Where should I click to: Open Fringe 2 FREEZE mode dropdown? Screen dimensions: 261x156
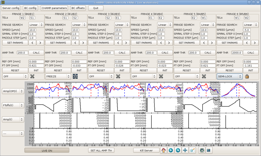[x=58, y=77]
